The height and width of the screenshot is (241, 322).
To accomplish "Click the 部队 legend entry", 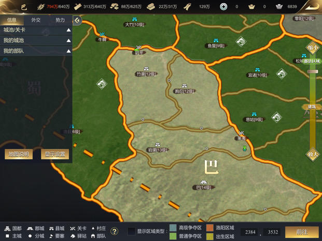I will (x=99, y=236).
